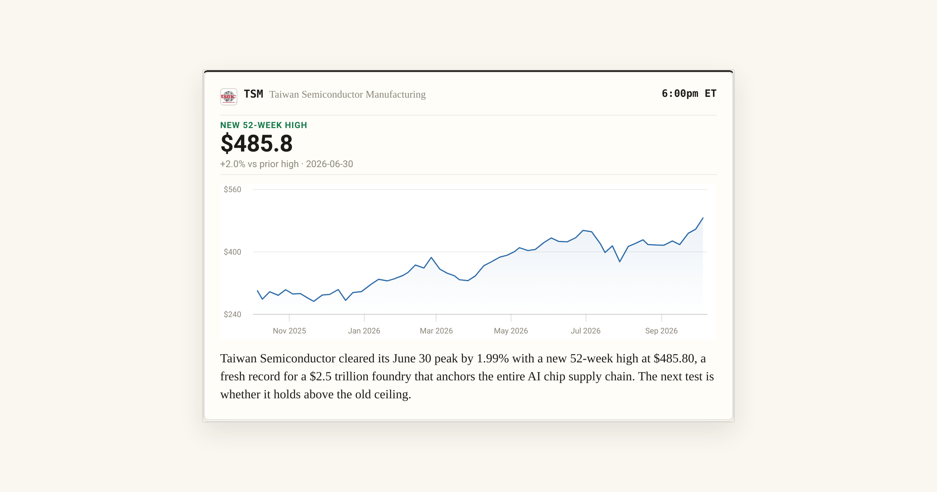Click the +2.0% vs prior high subtitle
This screenshot has height=492, width=937.
287,164
